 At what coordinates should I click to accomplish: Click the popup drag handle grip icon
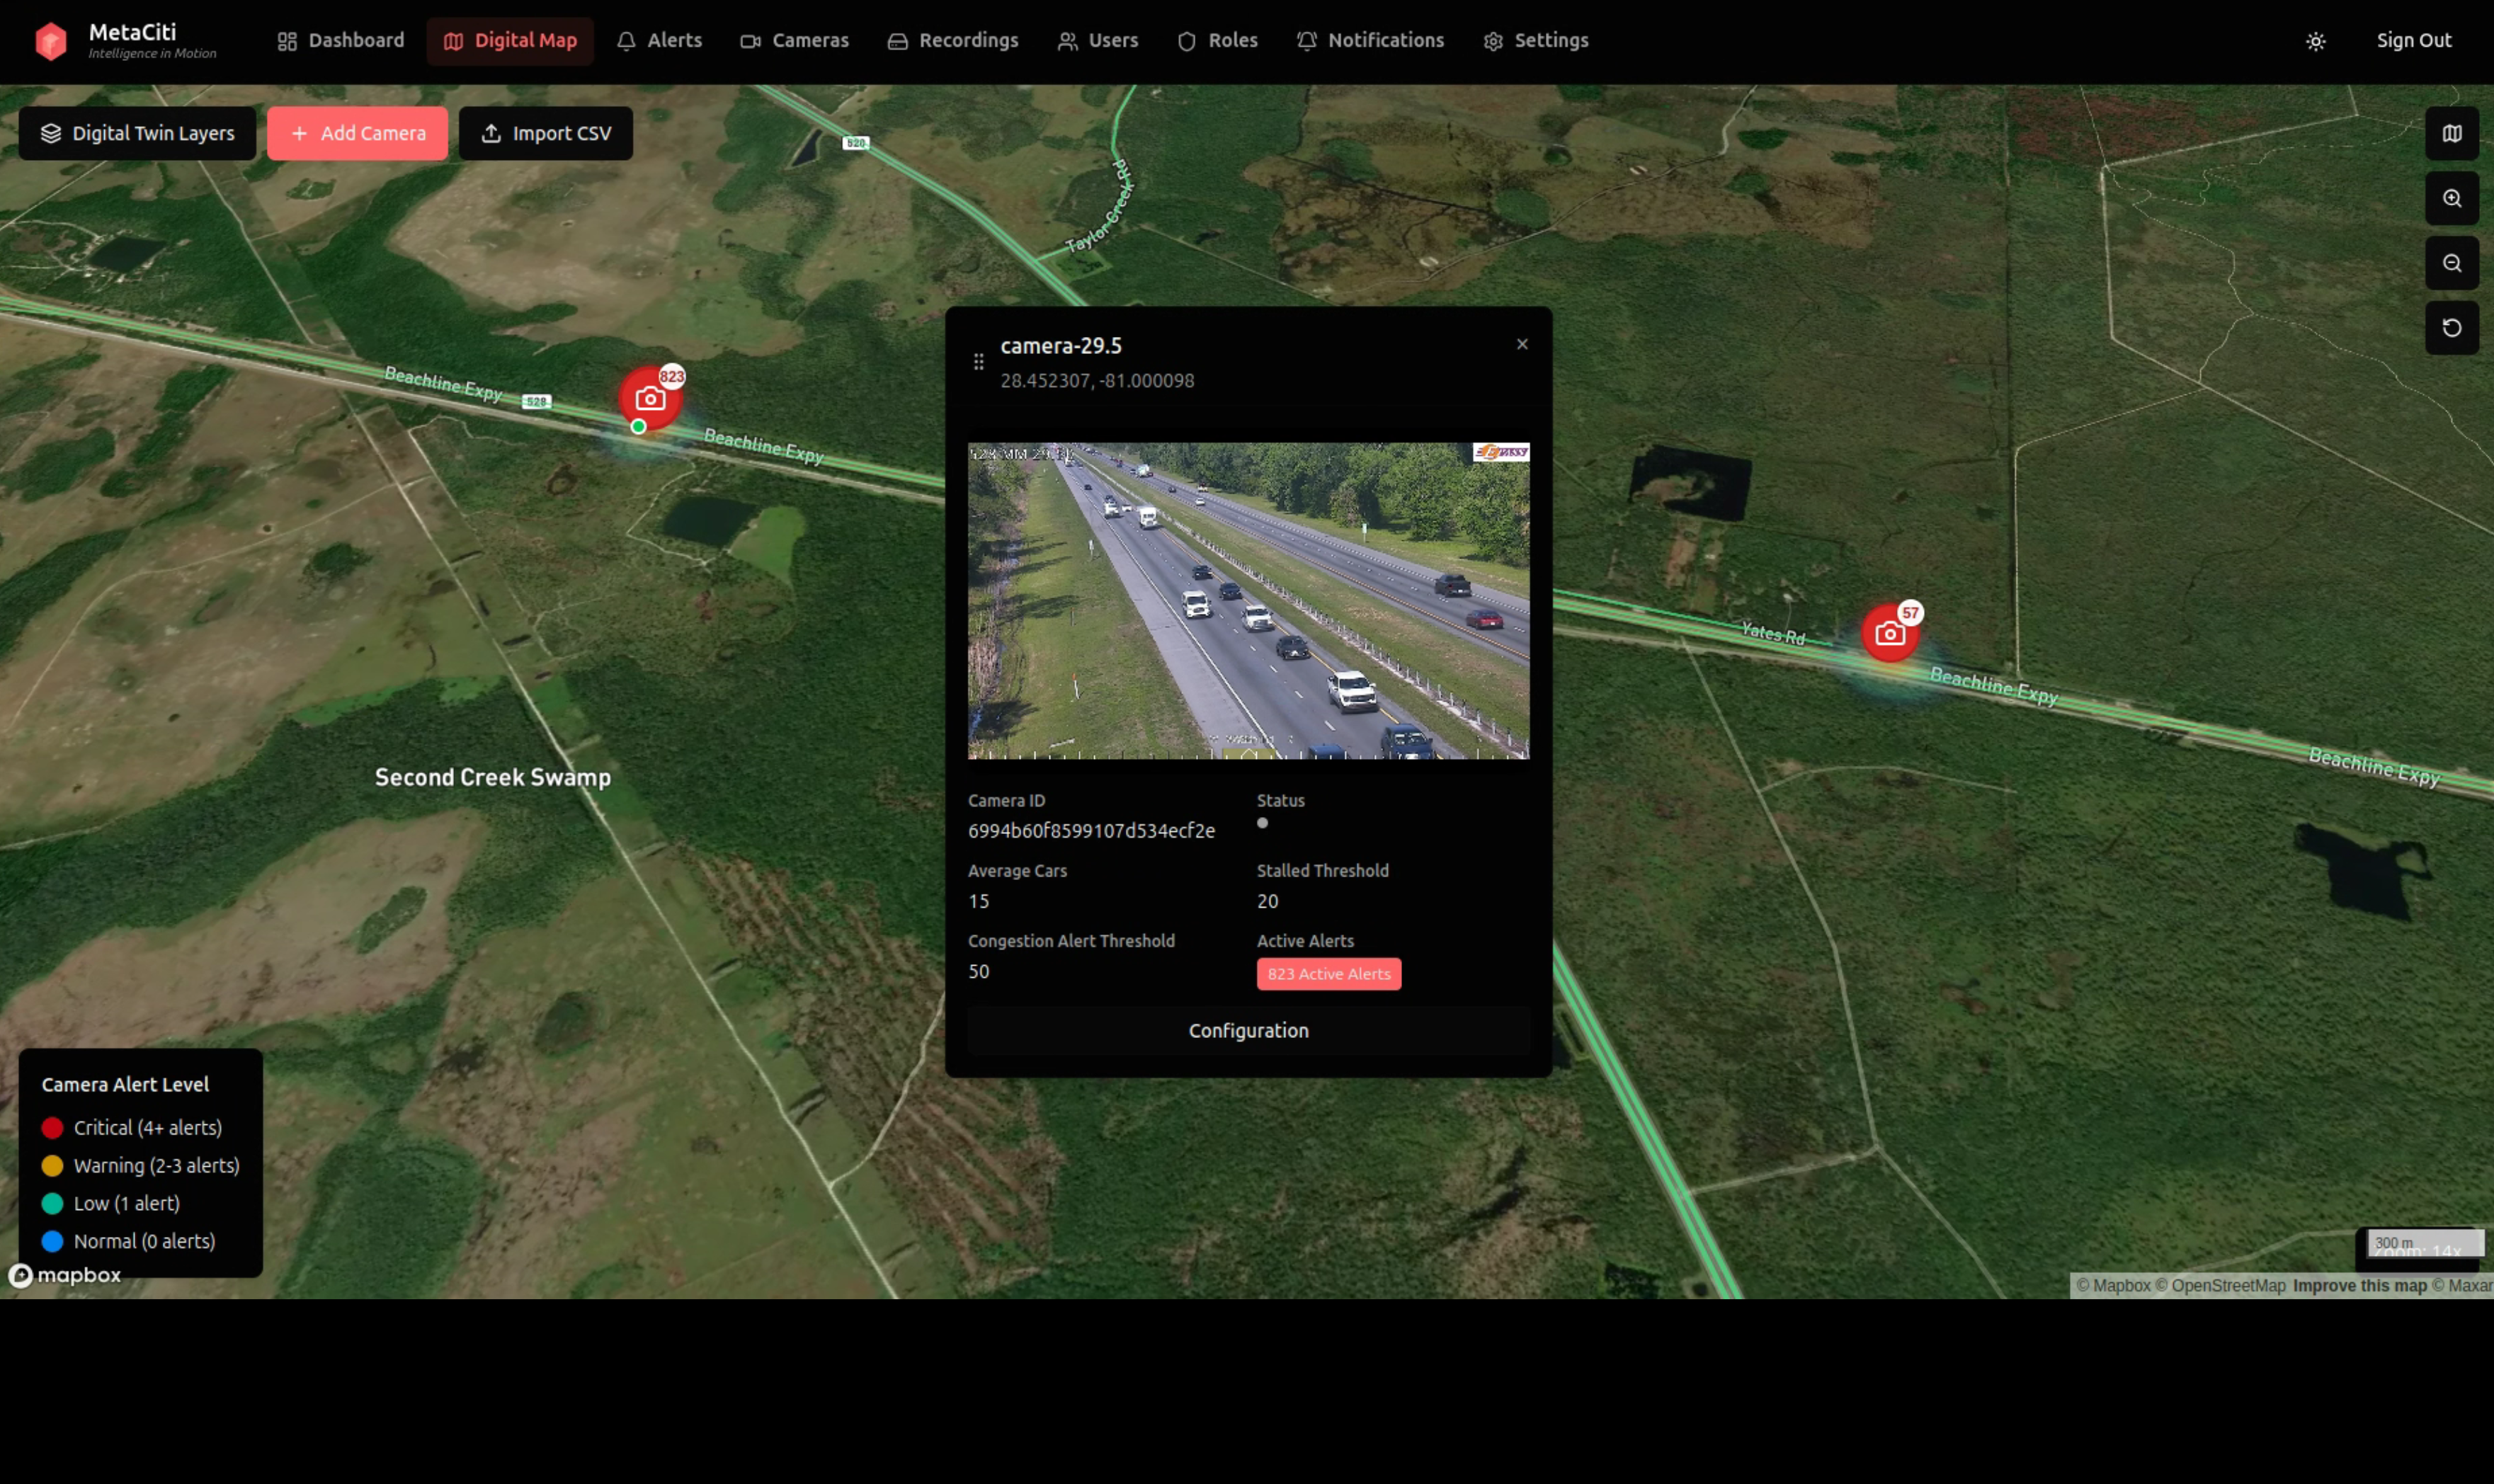978,362
